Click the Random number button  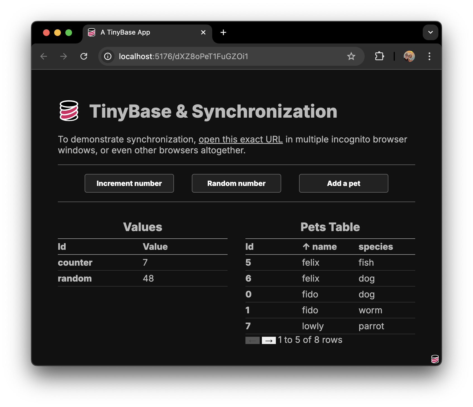click(236, 183)
